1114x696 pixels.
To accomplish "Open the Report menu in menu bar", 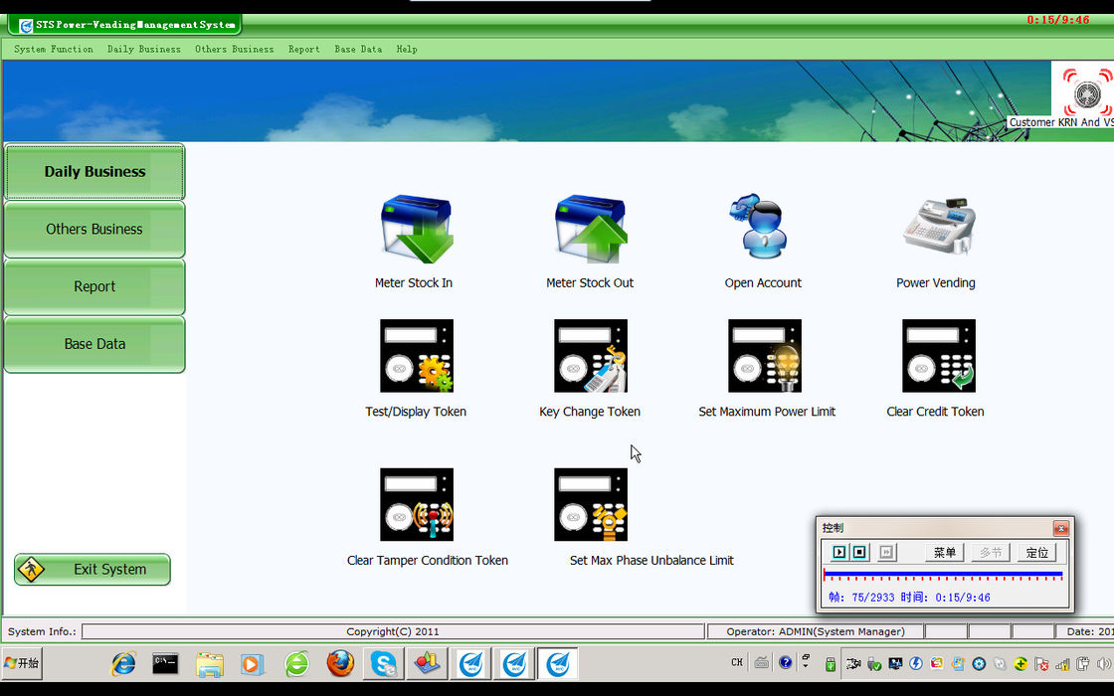I will tap(304, 49).
